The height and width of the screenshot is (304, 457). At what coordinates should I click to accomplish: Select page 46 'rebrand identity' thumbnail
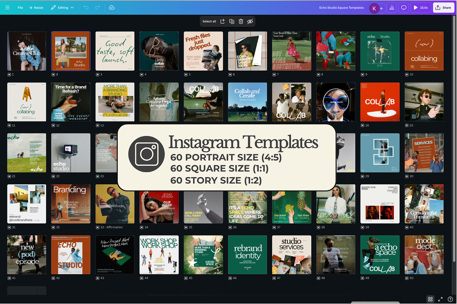248,255
